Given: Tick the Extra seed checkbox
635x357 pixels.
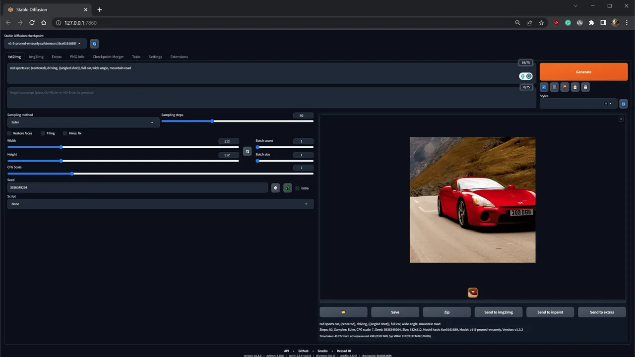Looking at the screenshot, I should (297, 188).
